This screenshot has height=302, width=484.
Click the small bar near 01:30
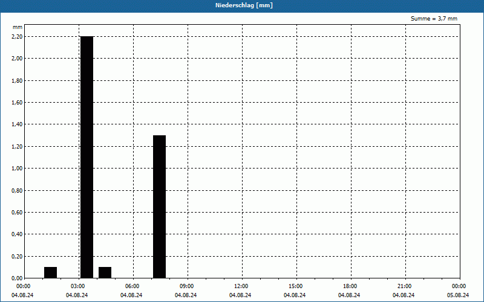(50, 272)
